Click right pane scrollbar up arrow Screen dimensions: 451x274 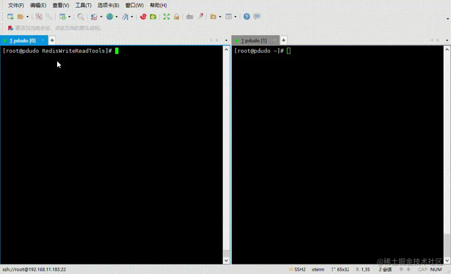(447, 49)
